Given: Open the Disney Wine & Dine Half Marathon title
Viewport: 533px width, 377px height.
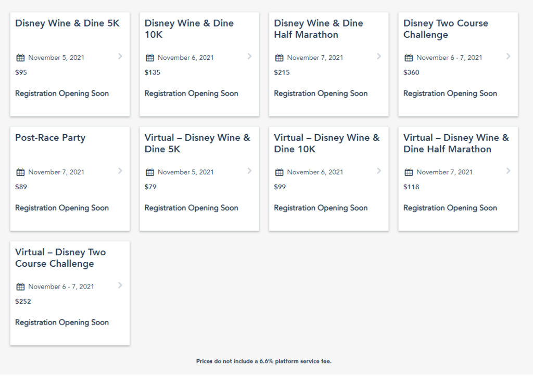Looking at the screenshot, I should coord(318,29).
